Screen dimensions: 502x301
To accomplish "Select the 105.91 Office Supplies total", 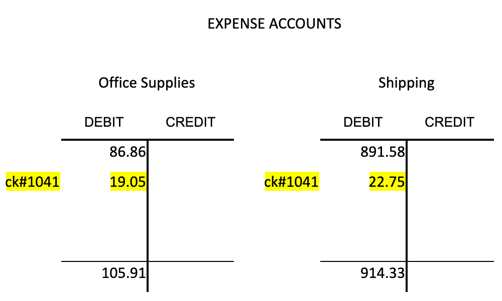I will pyautogui.click(x=124, y=273).
